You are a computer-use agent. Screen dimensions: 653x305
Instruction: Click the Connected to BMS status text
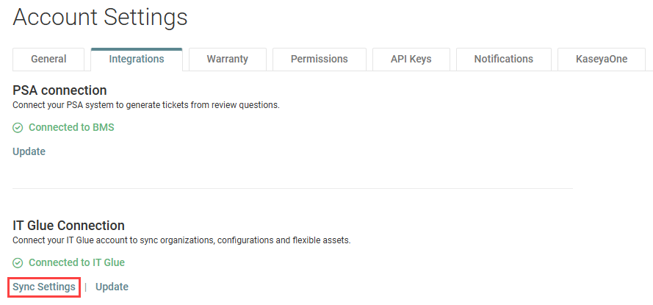point(71,127)
